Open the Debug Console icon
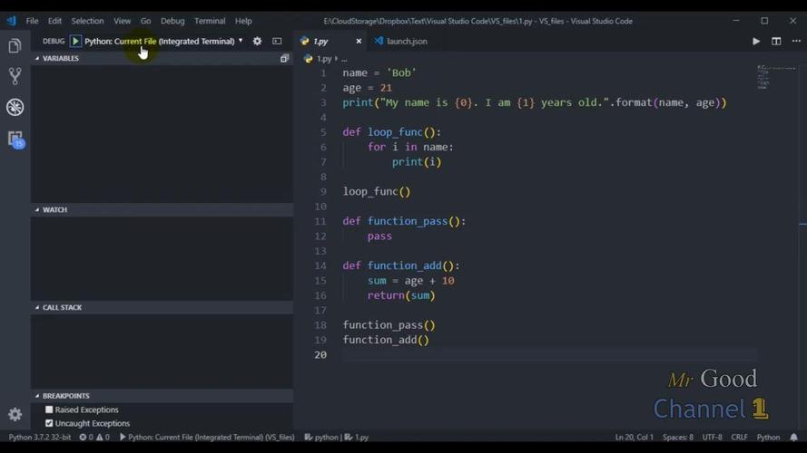This screenshot has height=453, width=807. coord(277,41)
